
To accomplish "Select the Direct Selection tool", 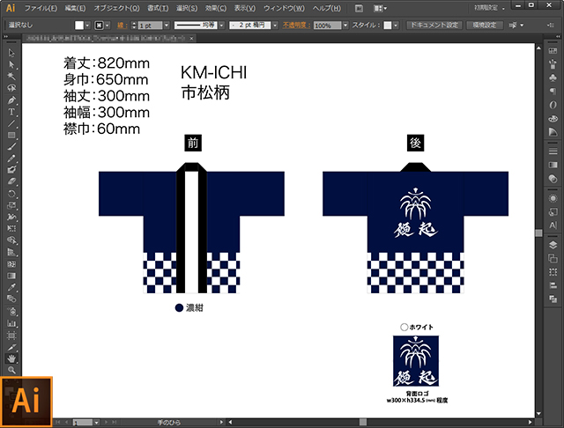I will click(11, 64).
